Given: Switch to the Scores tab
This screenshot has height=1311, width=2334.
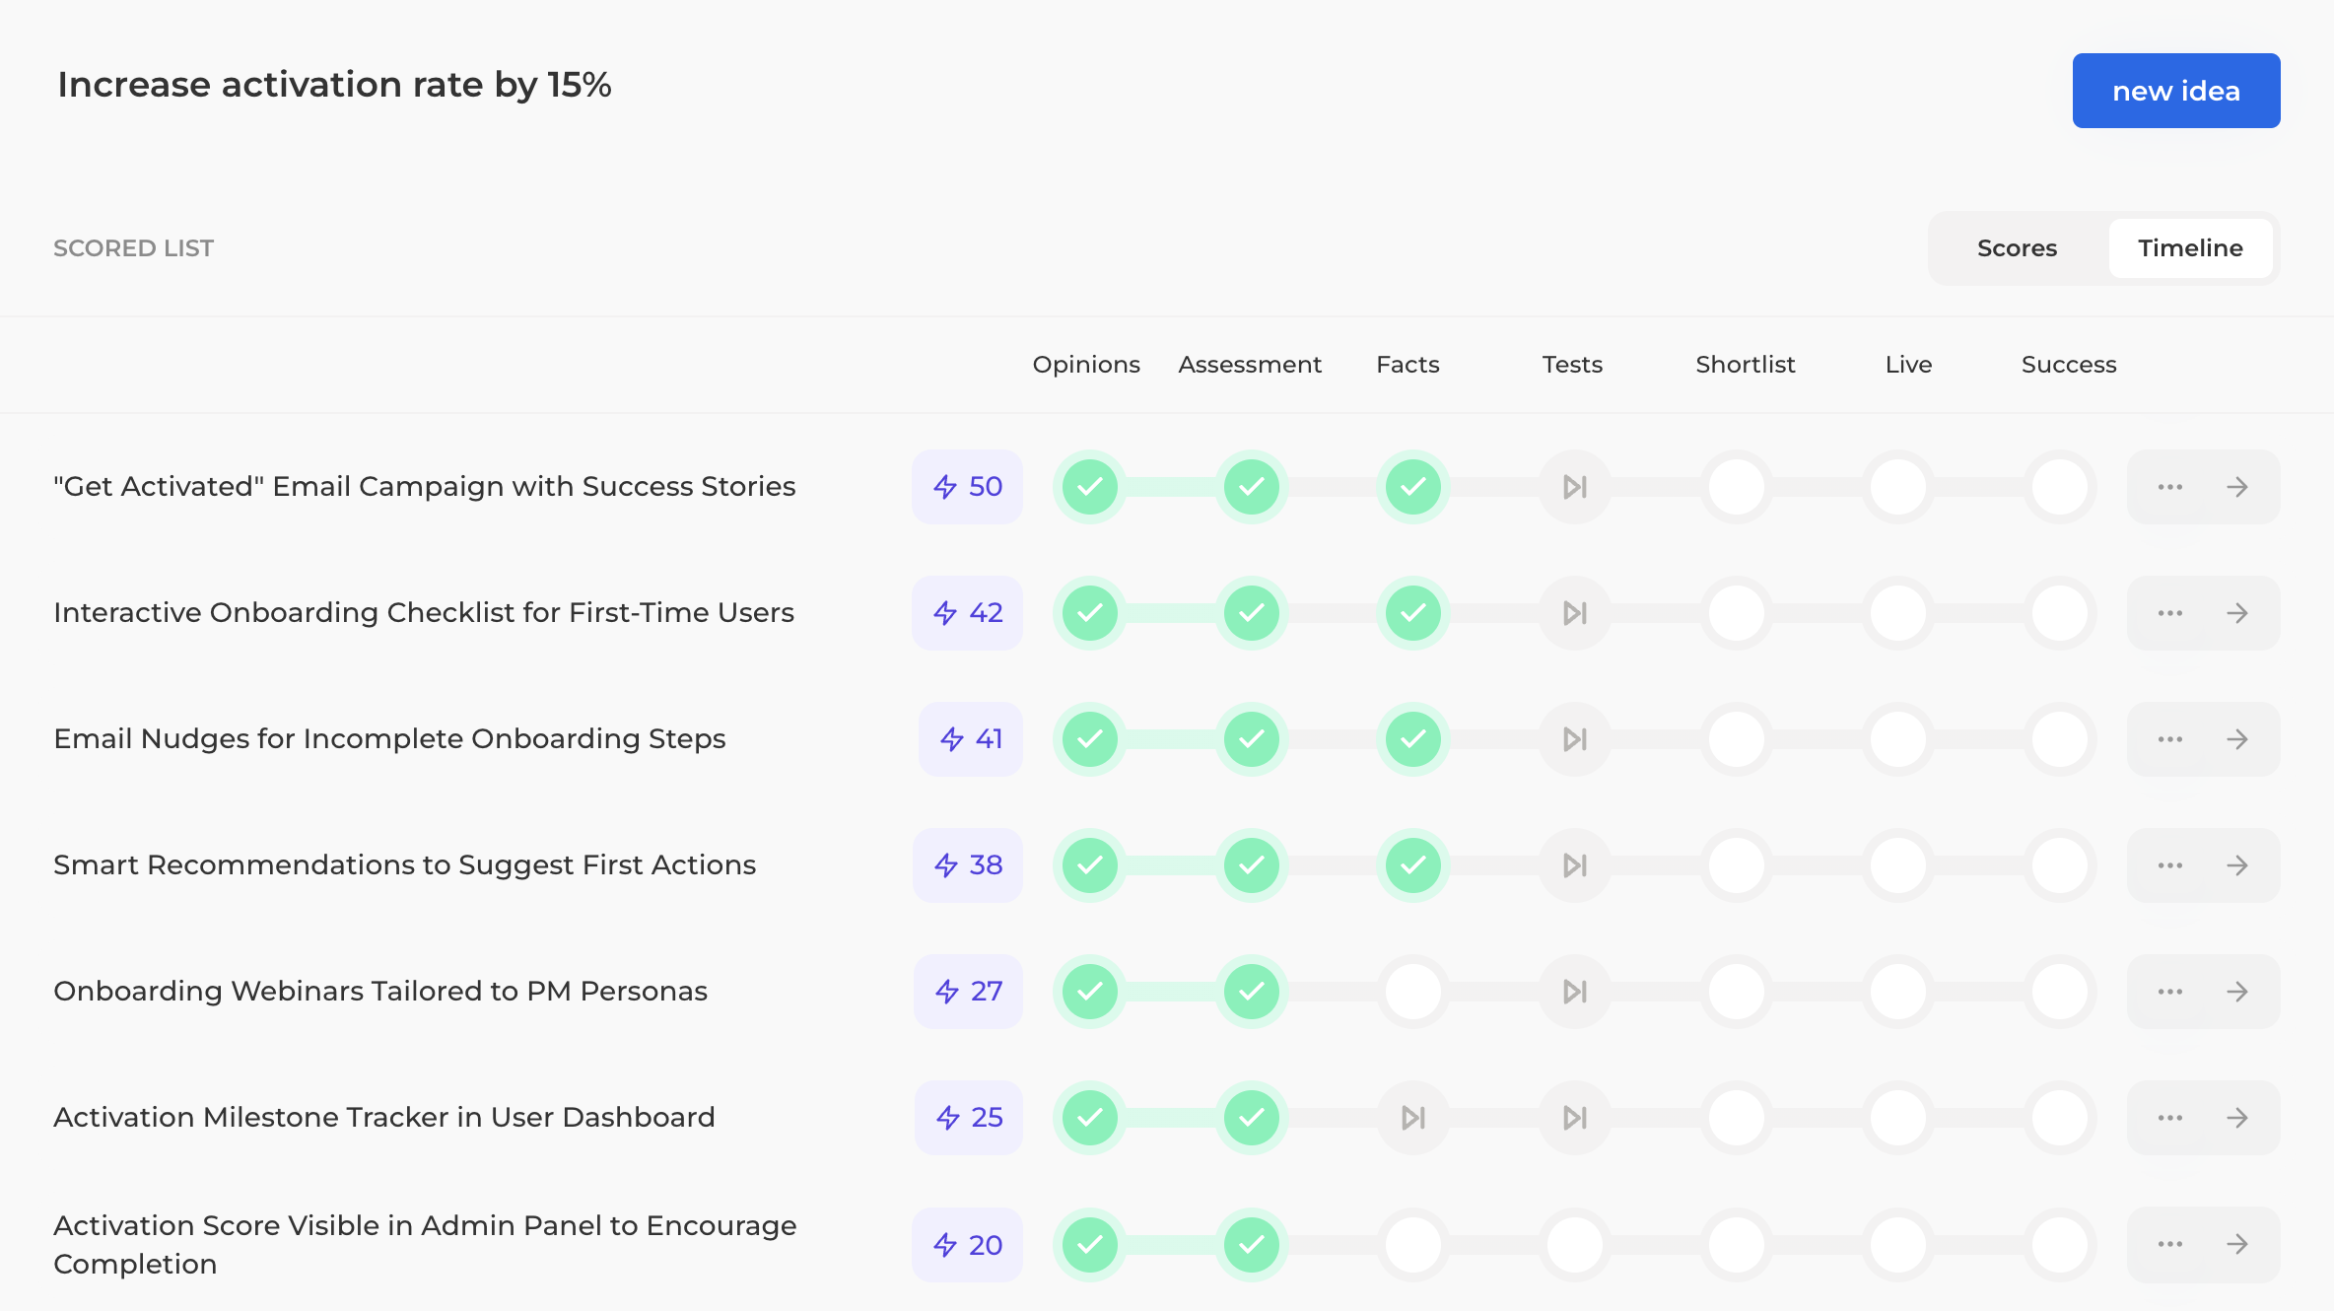Looking at the screenshot, I should 2017,248.
